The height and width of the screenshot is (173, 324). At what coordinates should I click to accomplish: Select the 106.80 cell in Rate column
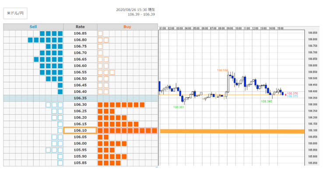(80, 40)
